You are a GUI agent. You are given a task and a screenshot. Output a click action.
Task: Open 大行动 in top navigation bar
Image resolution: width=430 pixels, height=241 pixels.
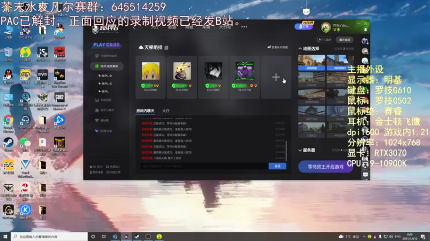(x=225, y=27)
